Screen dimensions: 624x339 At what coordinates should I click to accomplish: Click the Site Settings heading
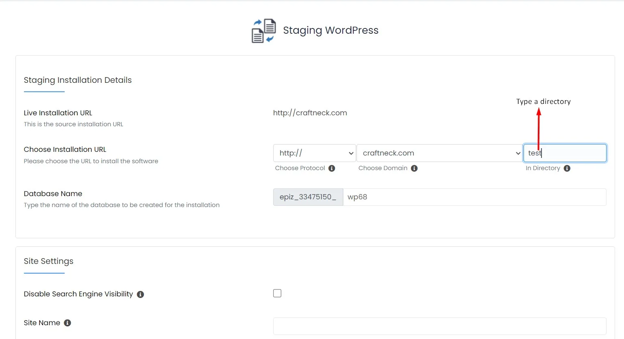pyautogui.click(x=49, y=261)
